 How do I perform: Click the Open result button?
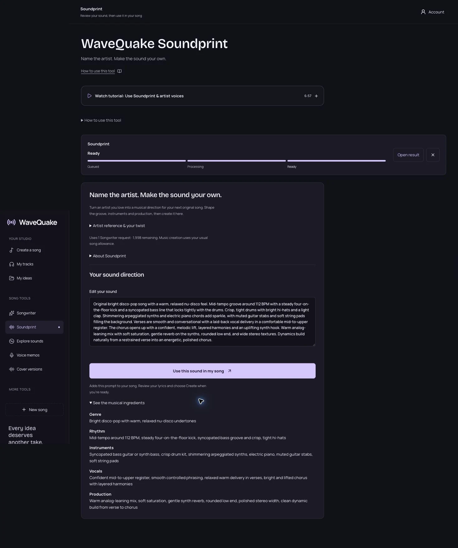coord(408,155)
